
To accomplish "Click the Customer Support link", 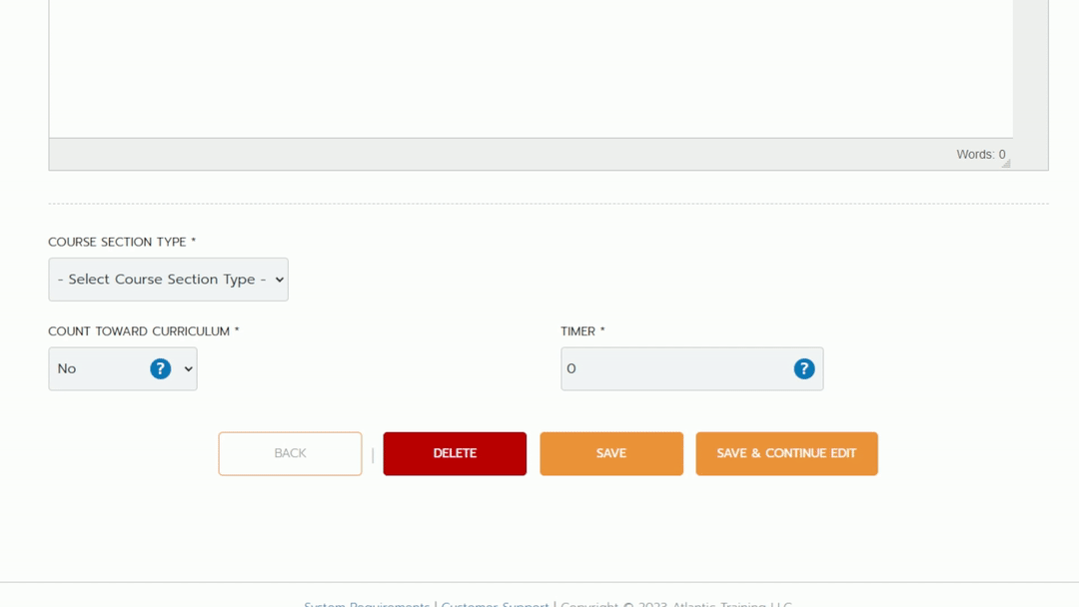I will 494,604.
